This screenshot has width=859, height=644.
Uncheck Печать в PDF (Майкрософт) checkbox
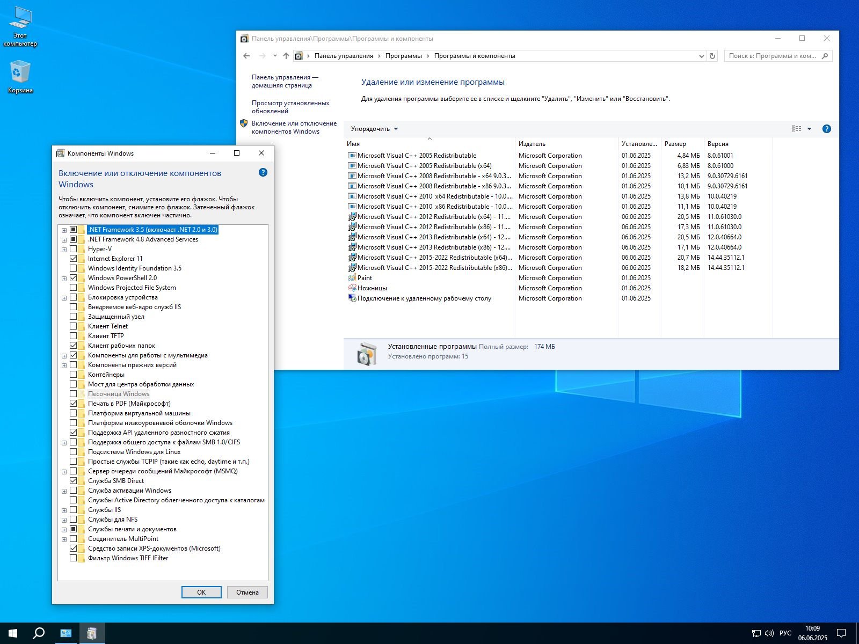tap(74, 404)
